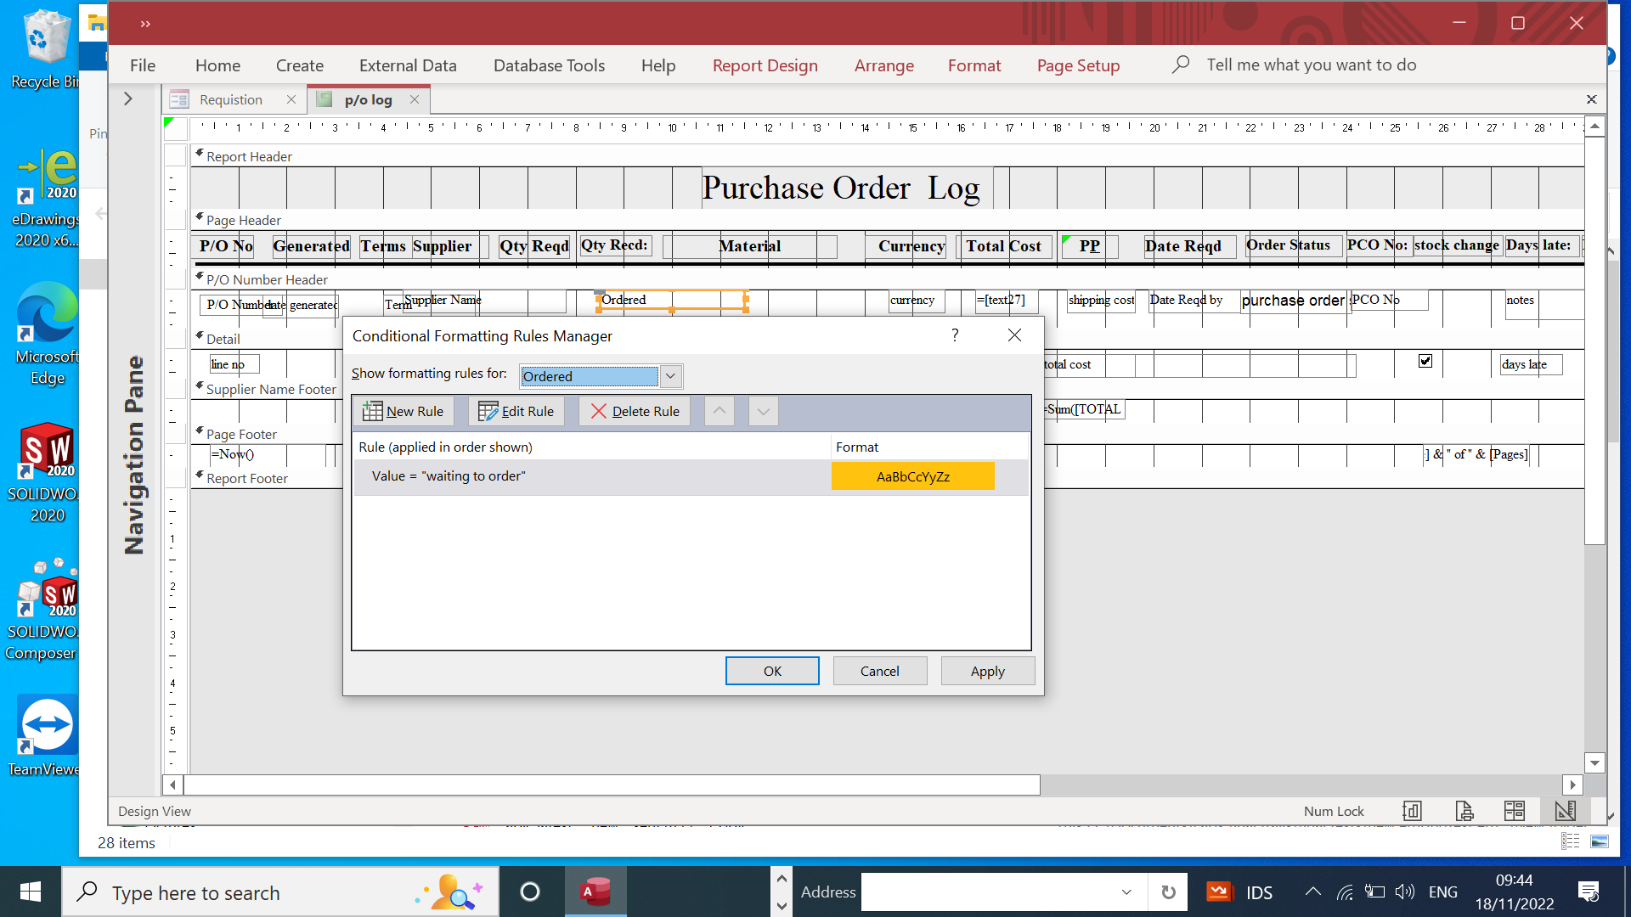This screenshot has height=917, width=1631.
Task: Switch to the Report Design tab
Action: pyautogui.click(x=765, y=65)
